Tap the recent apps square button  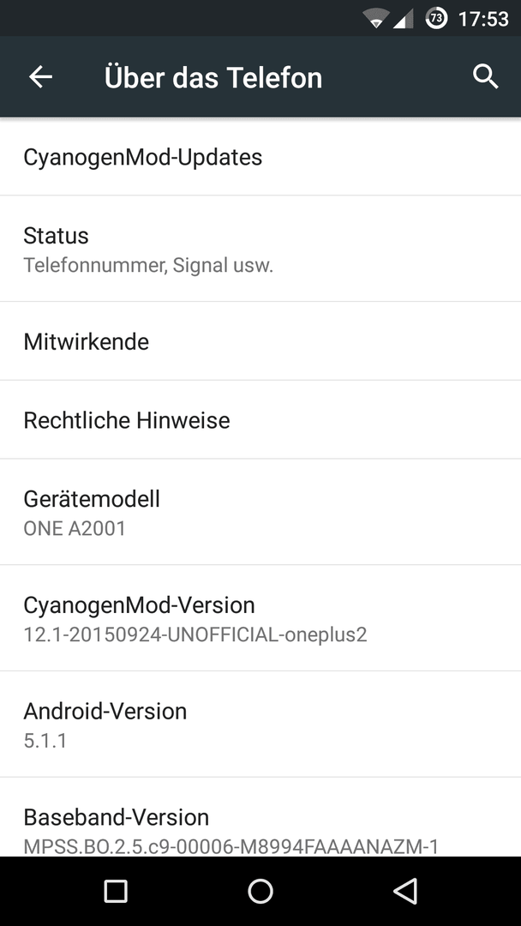(116, 891)
